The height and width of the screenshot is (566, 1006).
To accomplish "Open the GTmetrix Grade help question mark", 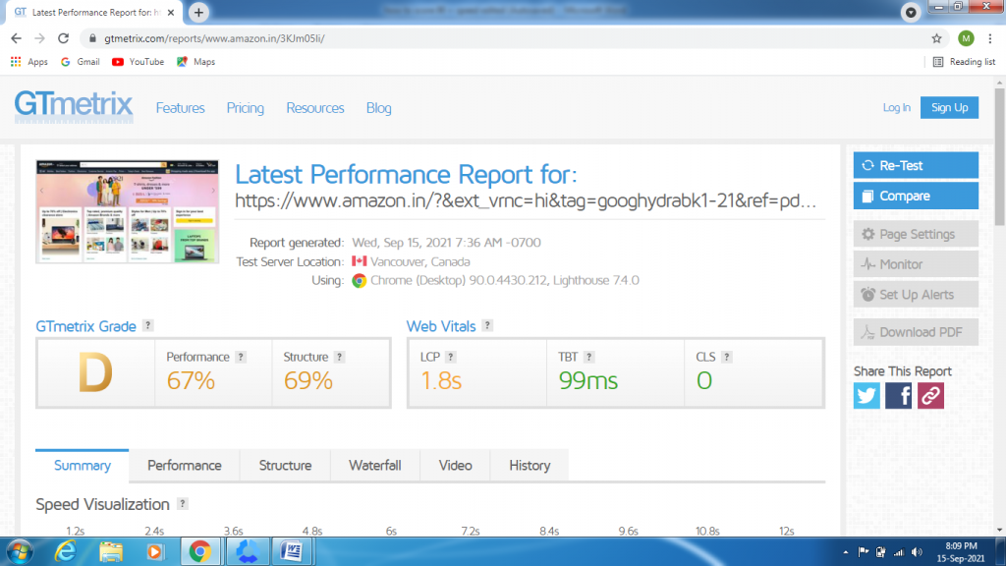I will pyautogui.click(x=145, y=325).
